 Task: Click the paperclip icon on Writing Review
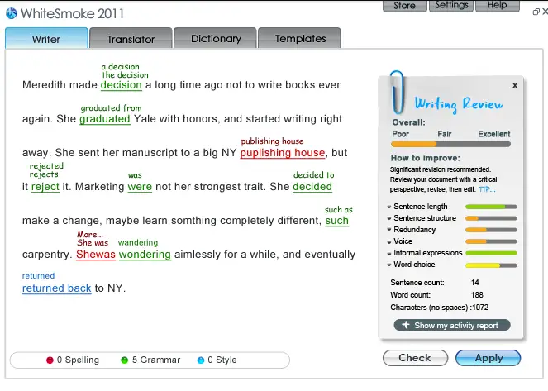[x=398, y=92]
